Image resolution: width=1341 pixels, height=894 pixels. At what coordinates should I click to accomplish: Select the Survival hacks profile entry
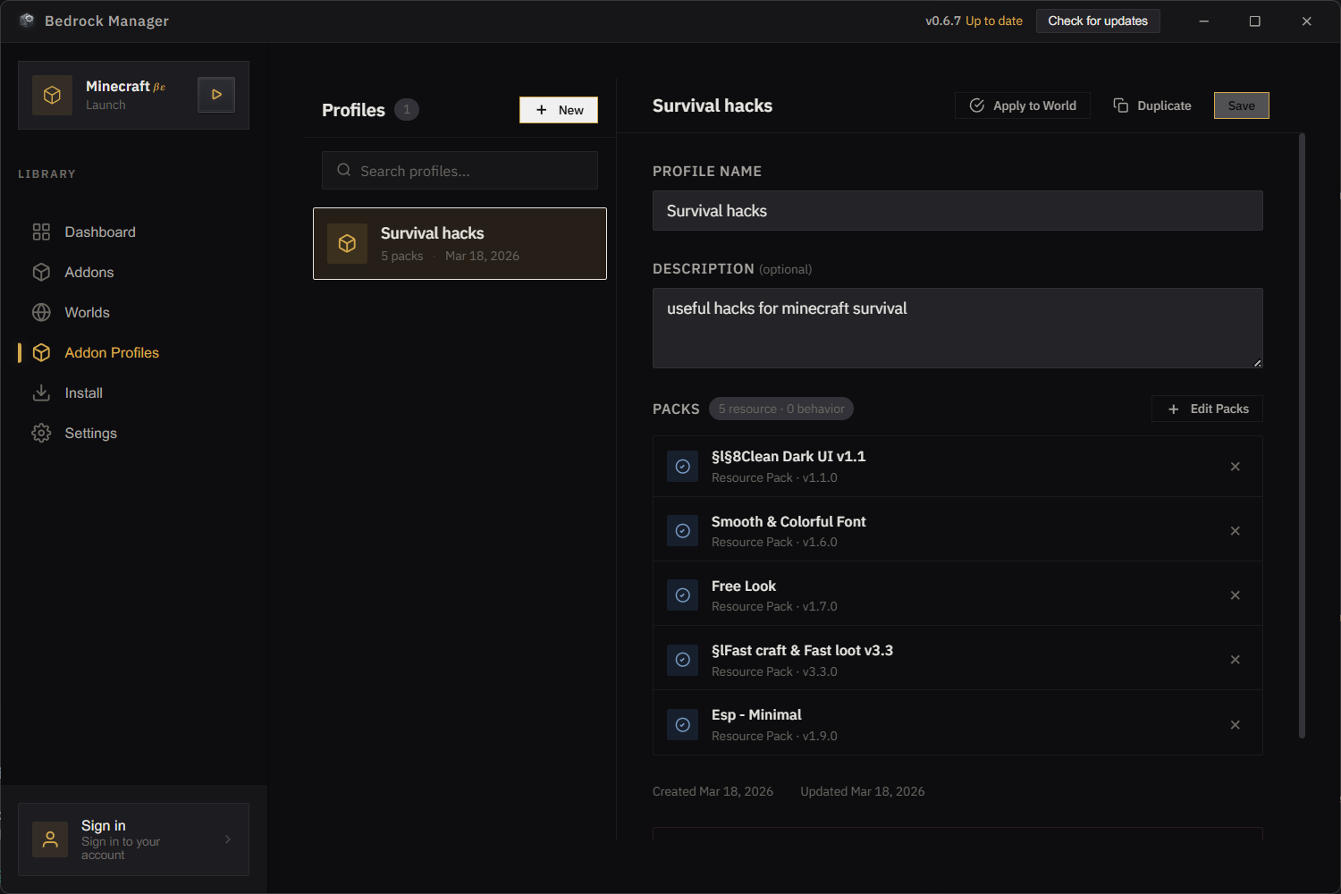point(460,243)
